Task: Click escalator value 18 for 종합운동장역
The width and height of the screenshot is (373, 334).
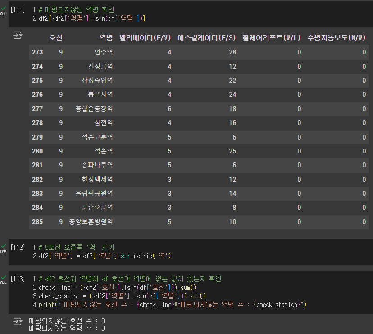Action: click(x=232, y=109)
